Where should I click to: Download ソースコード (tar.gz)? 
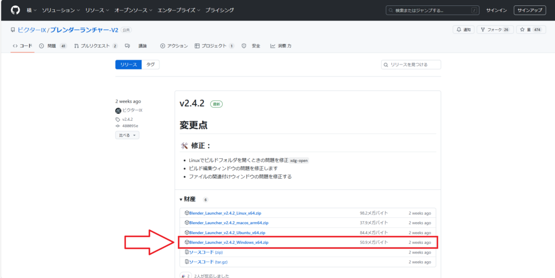(x=208, y=262)
